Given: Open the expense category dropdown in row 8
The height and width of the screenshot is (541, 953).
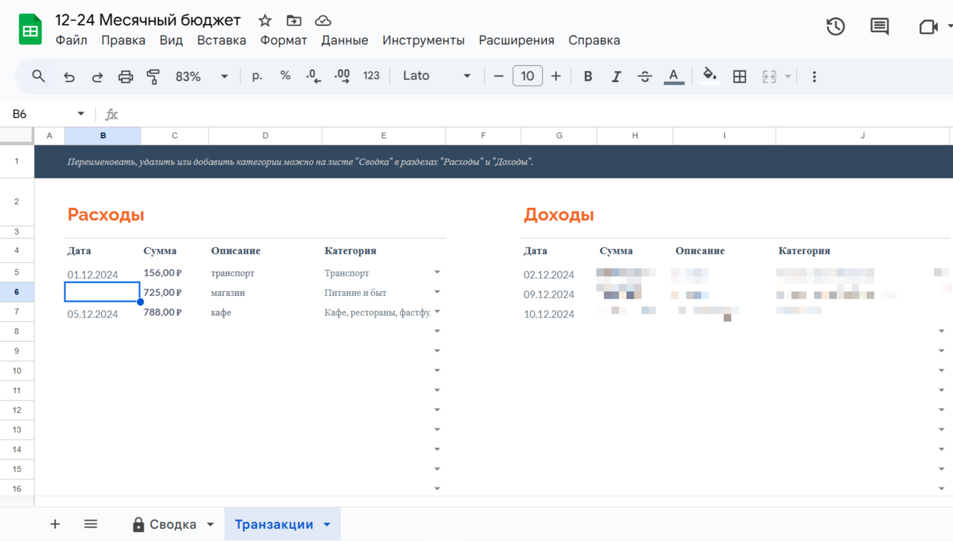Looking at the screenshot, I should pyautogui.click(x=437, y=331).
